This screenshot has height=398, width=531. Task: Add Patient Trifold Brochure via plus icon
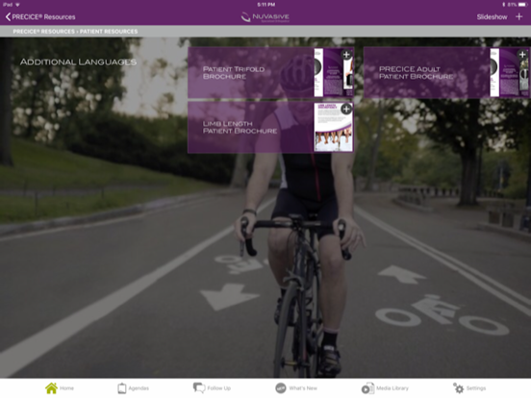click(346, 55)
